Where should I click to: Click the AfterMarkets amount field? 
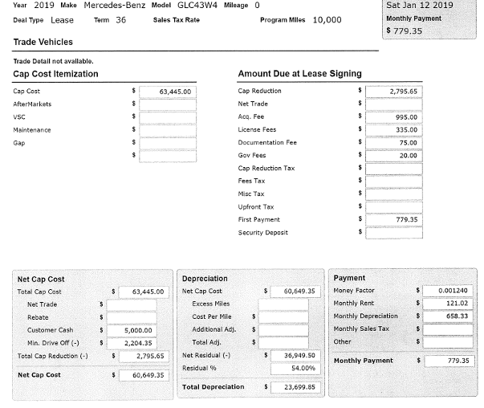pyautogui.click(x=168, y=104)
